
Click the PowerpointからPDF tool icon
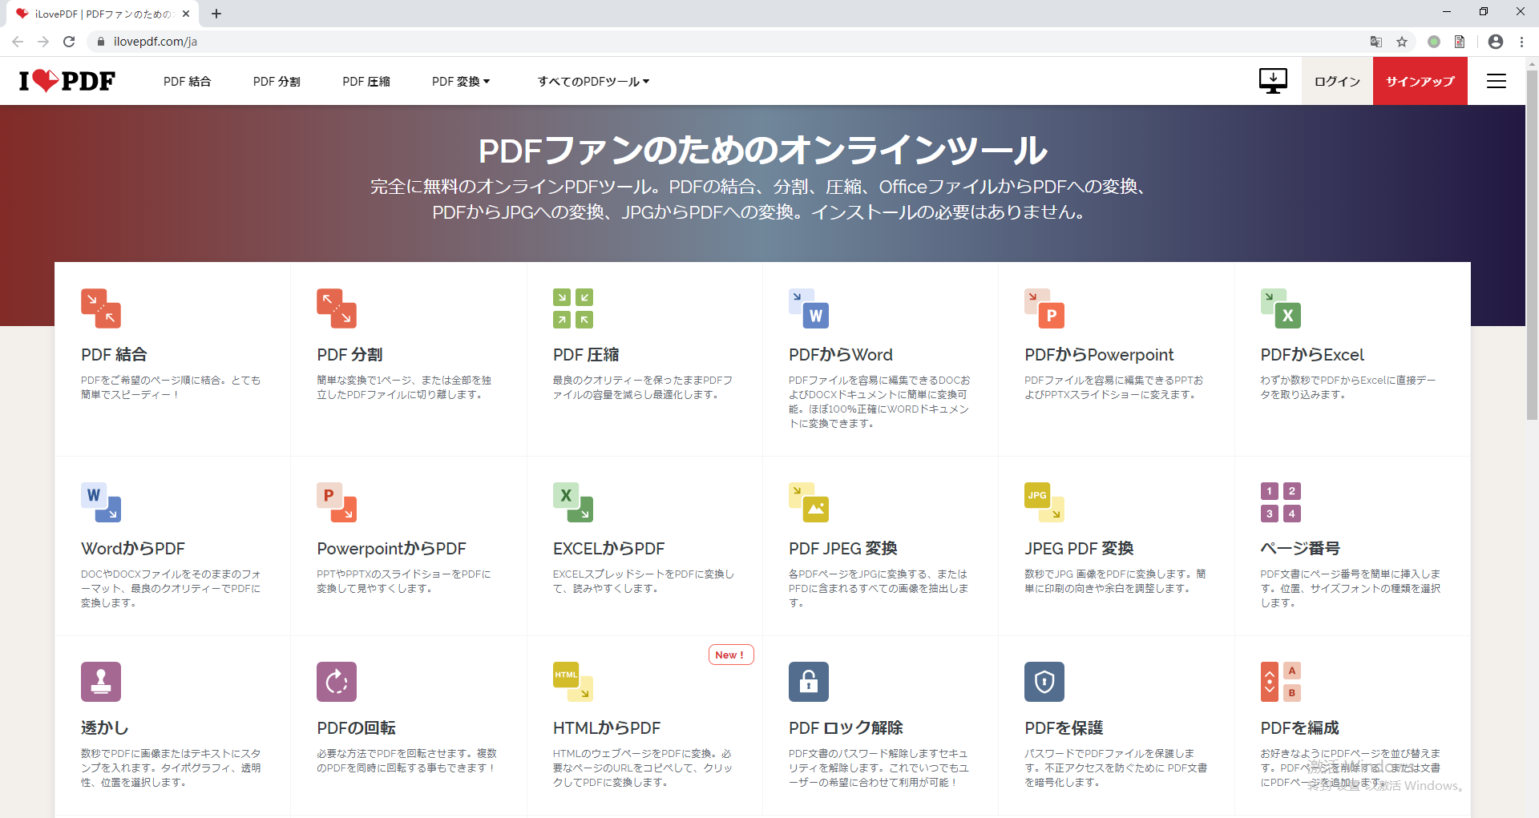pos(337,502)
